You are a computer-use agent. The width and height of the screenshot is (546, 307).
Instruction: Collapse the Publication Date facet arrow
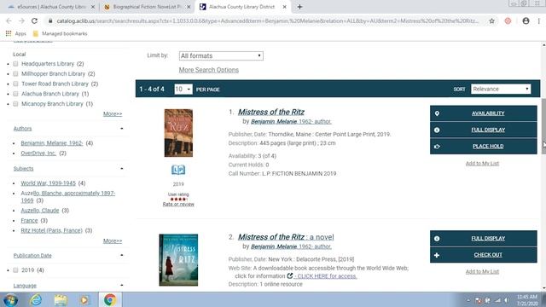click(121, 255)
